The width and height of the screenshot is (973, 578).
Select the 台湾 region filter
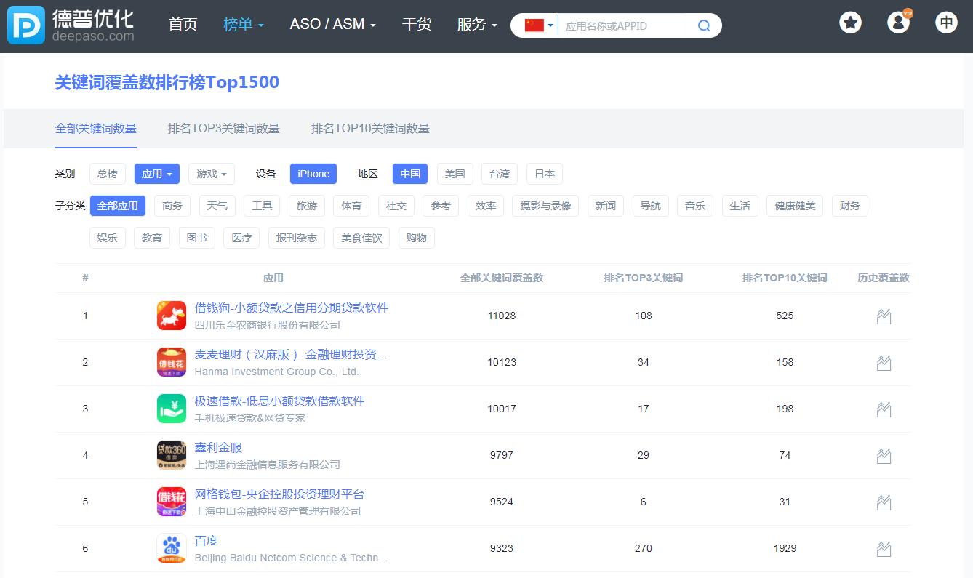tap(500, 174)
